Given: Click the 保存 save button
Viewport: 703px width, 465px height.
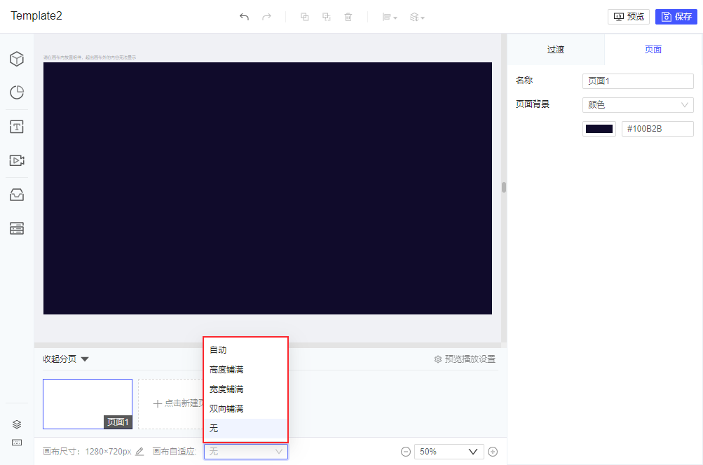Looking at the screenshot, I should [676, 17].
